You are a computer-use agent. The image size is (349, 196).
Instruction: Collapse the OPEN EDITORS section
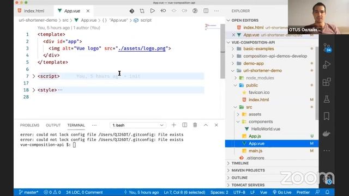(x=245, y=20)
